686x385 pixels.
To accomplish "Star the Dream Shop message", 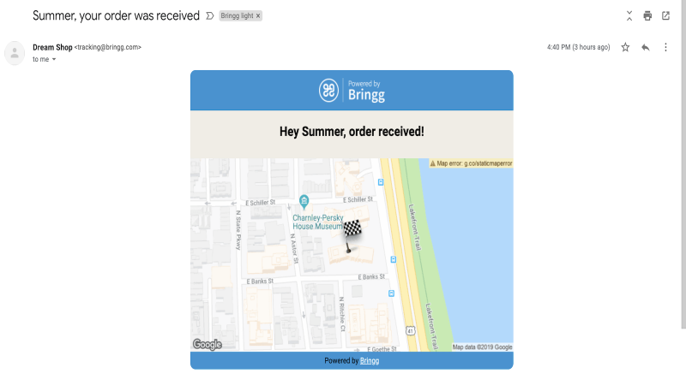I will (x=625, y=47).
